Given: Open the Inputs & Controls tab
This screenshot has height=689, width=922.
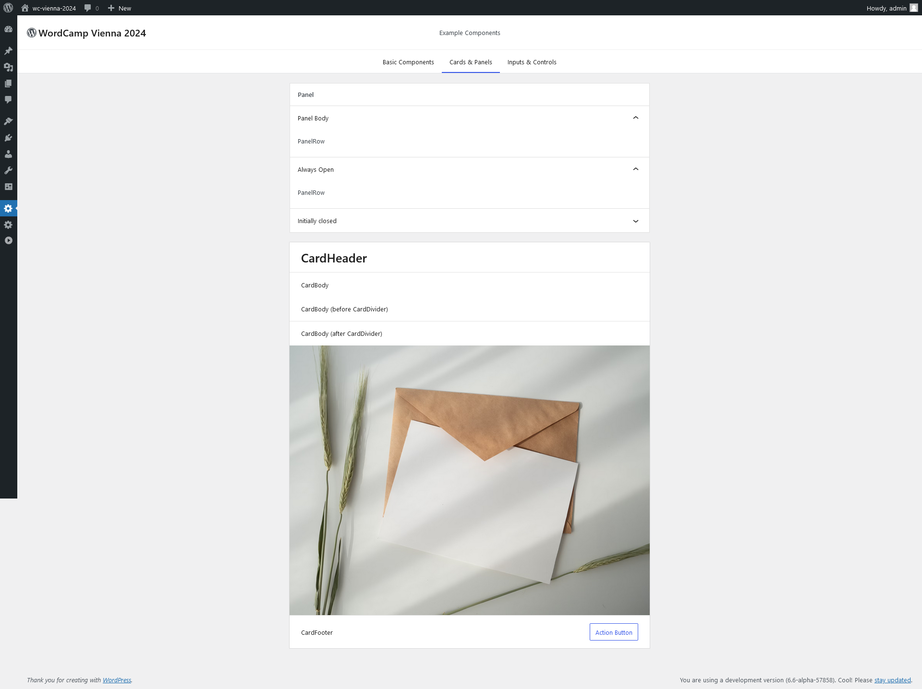Looking at the screenshot, I should point(532,62).
